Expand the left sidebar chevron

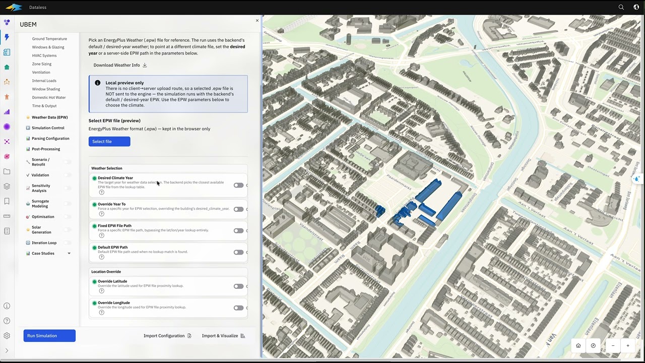(x=7, y=350)
